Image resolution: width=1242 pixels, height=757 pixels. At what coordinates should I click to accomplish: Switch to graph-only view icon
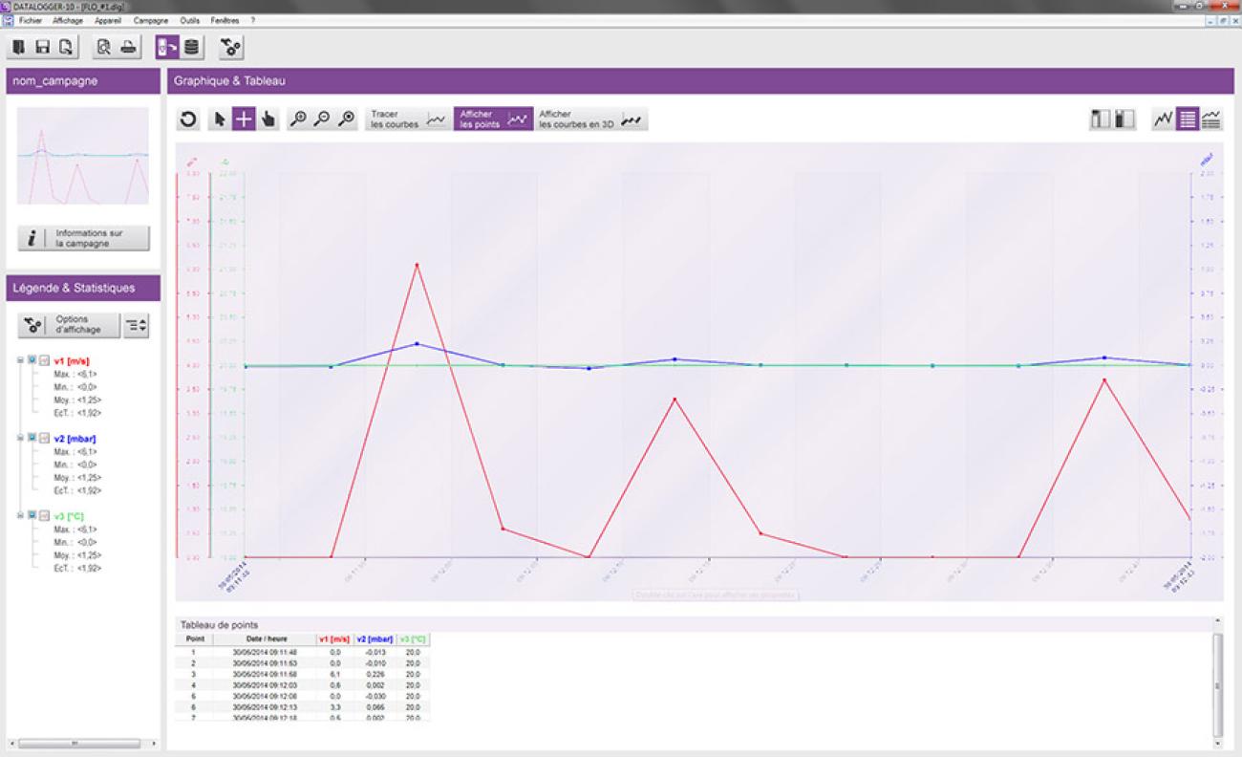1163,119
